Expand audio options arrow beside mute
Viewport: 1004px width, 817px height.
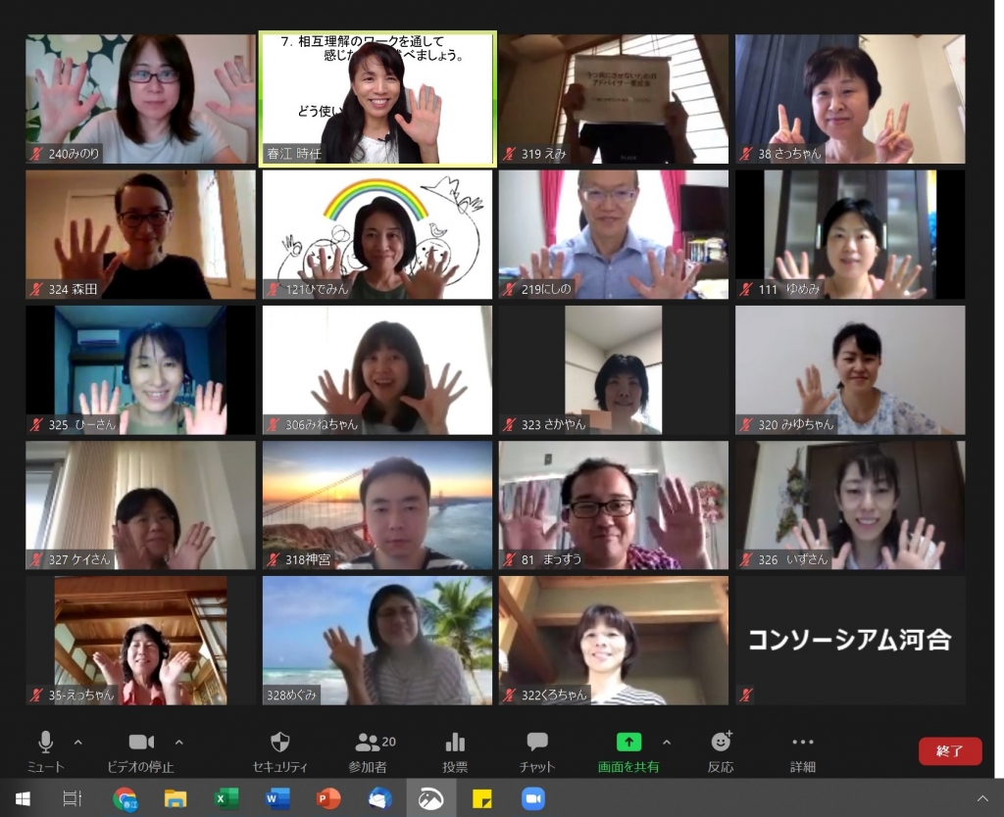(x=78, y=742)
